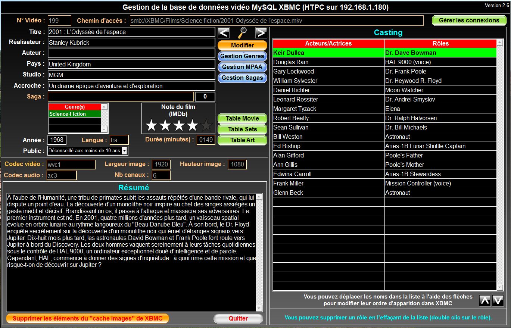This screenshot has width=511, height=328.
Task: Click Gérer les connexions button
Action: pyautogui.click(x=469, y=21)
